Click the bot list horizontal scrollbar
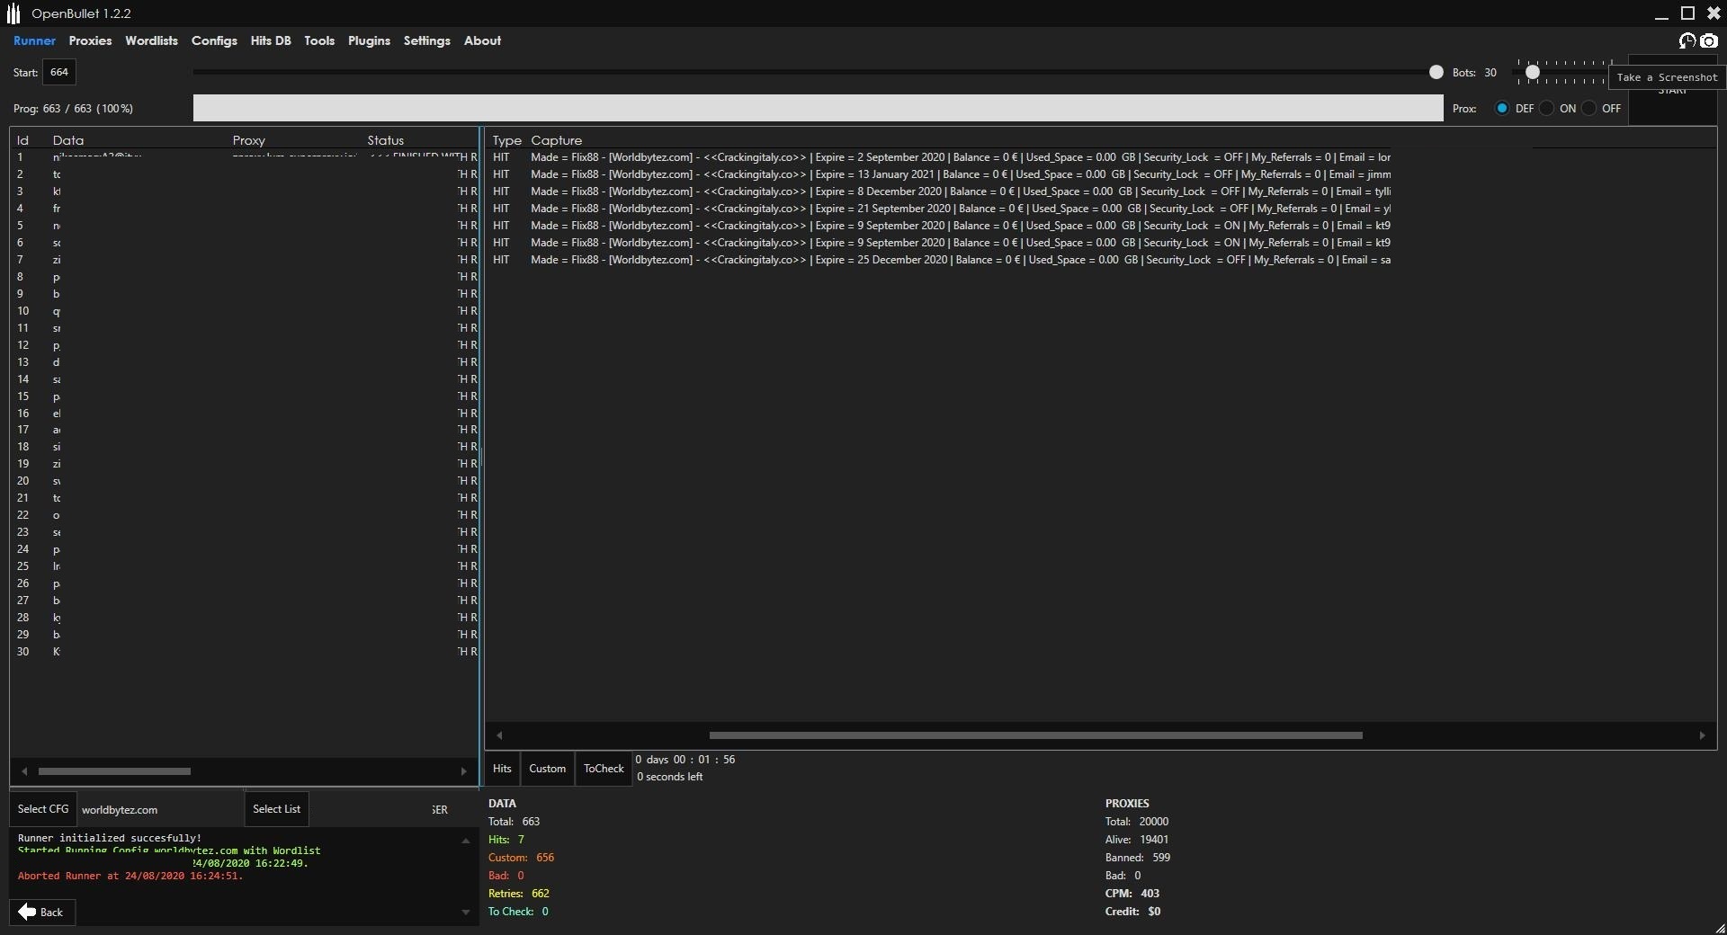Viewport: 1727px width, 935px height. click(114, 771)
